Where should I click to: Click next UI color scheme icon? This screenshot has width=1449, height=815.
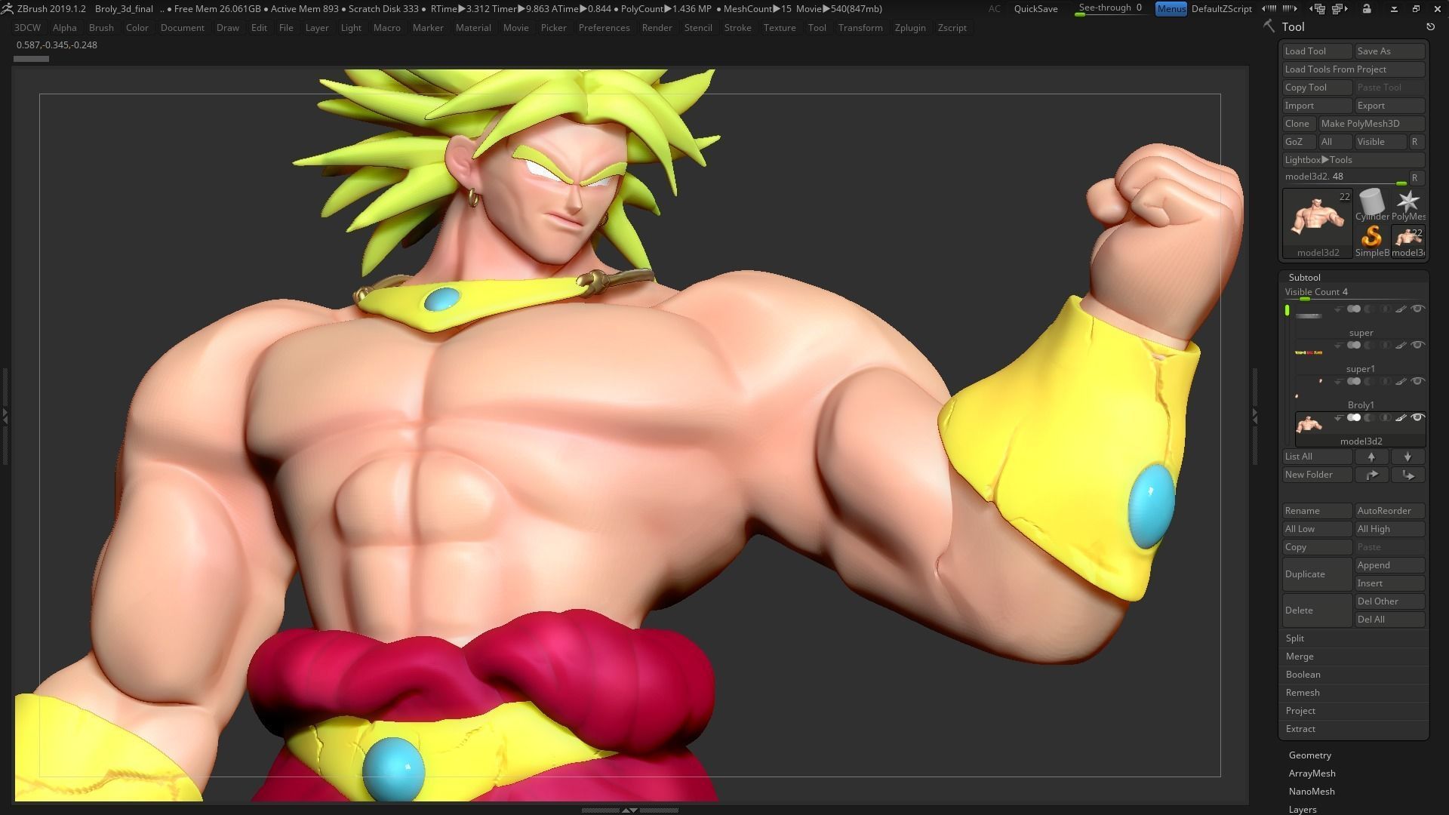click(x=1290, y=8)
